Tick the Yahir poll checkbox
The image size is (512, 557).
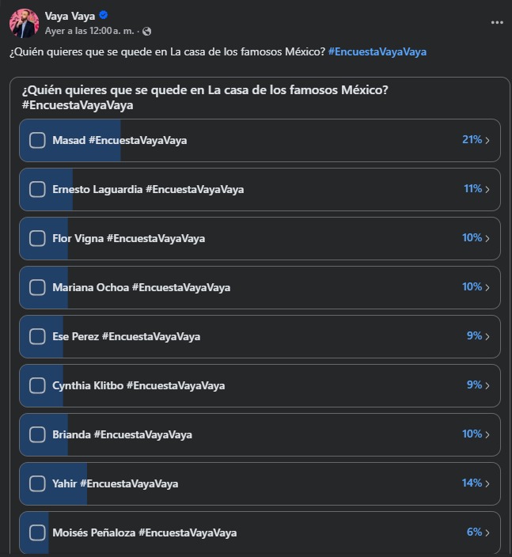pos(37,483)
